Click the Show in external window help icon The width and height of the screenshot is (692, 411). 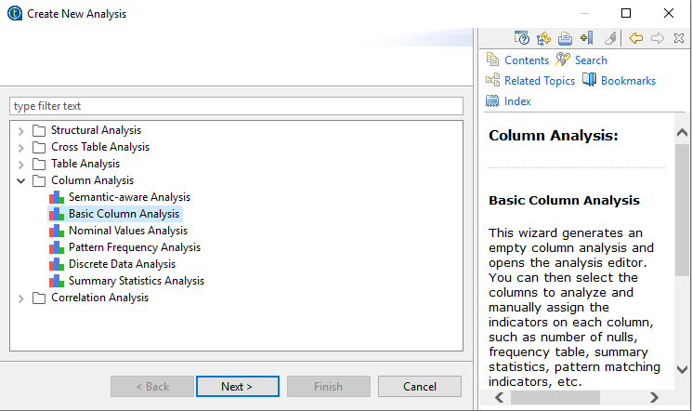521,38
